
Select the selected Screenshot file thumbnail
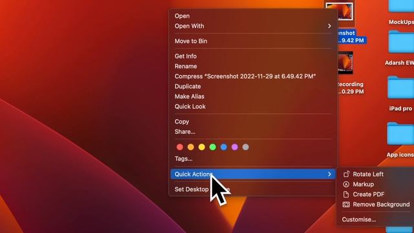click(x=339, y=12)
